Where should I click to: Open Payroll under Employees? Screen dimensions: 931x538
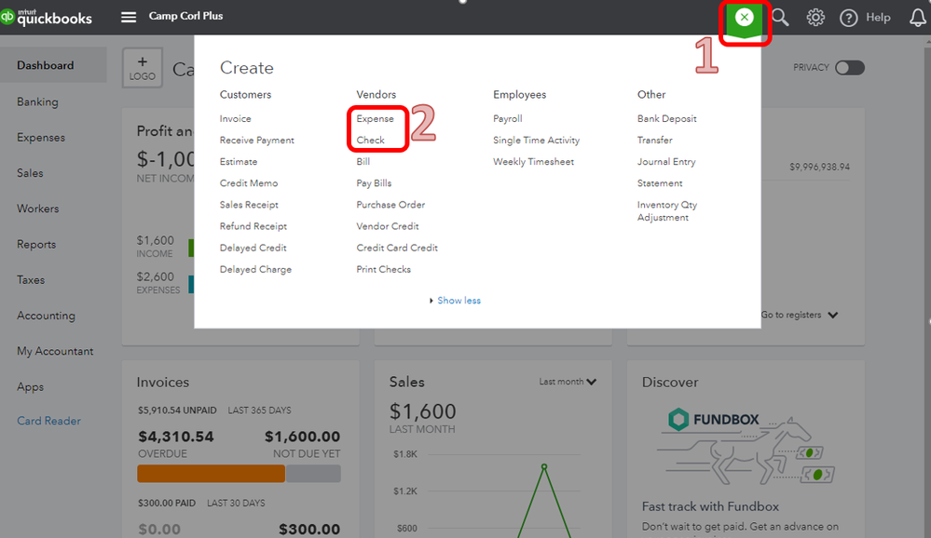507,118
